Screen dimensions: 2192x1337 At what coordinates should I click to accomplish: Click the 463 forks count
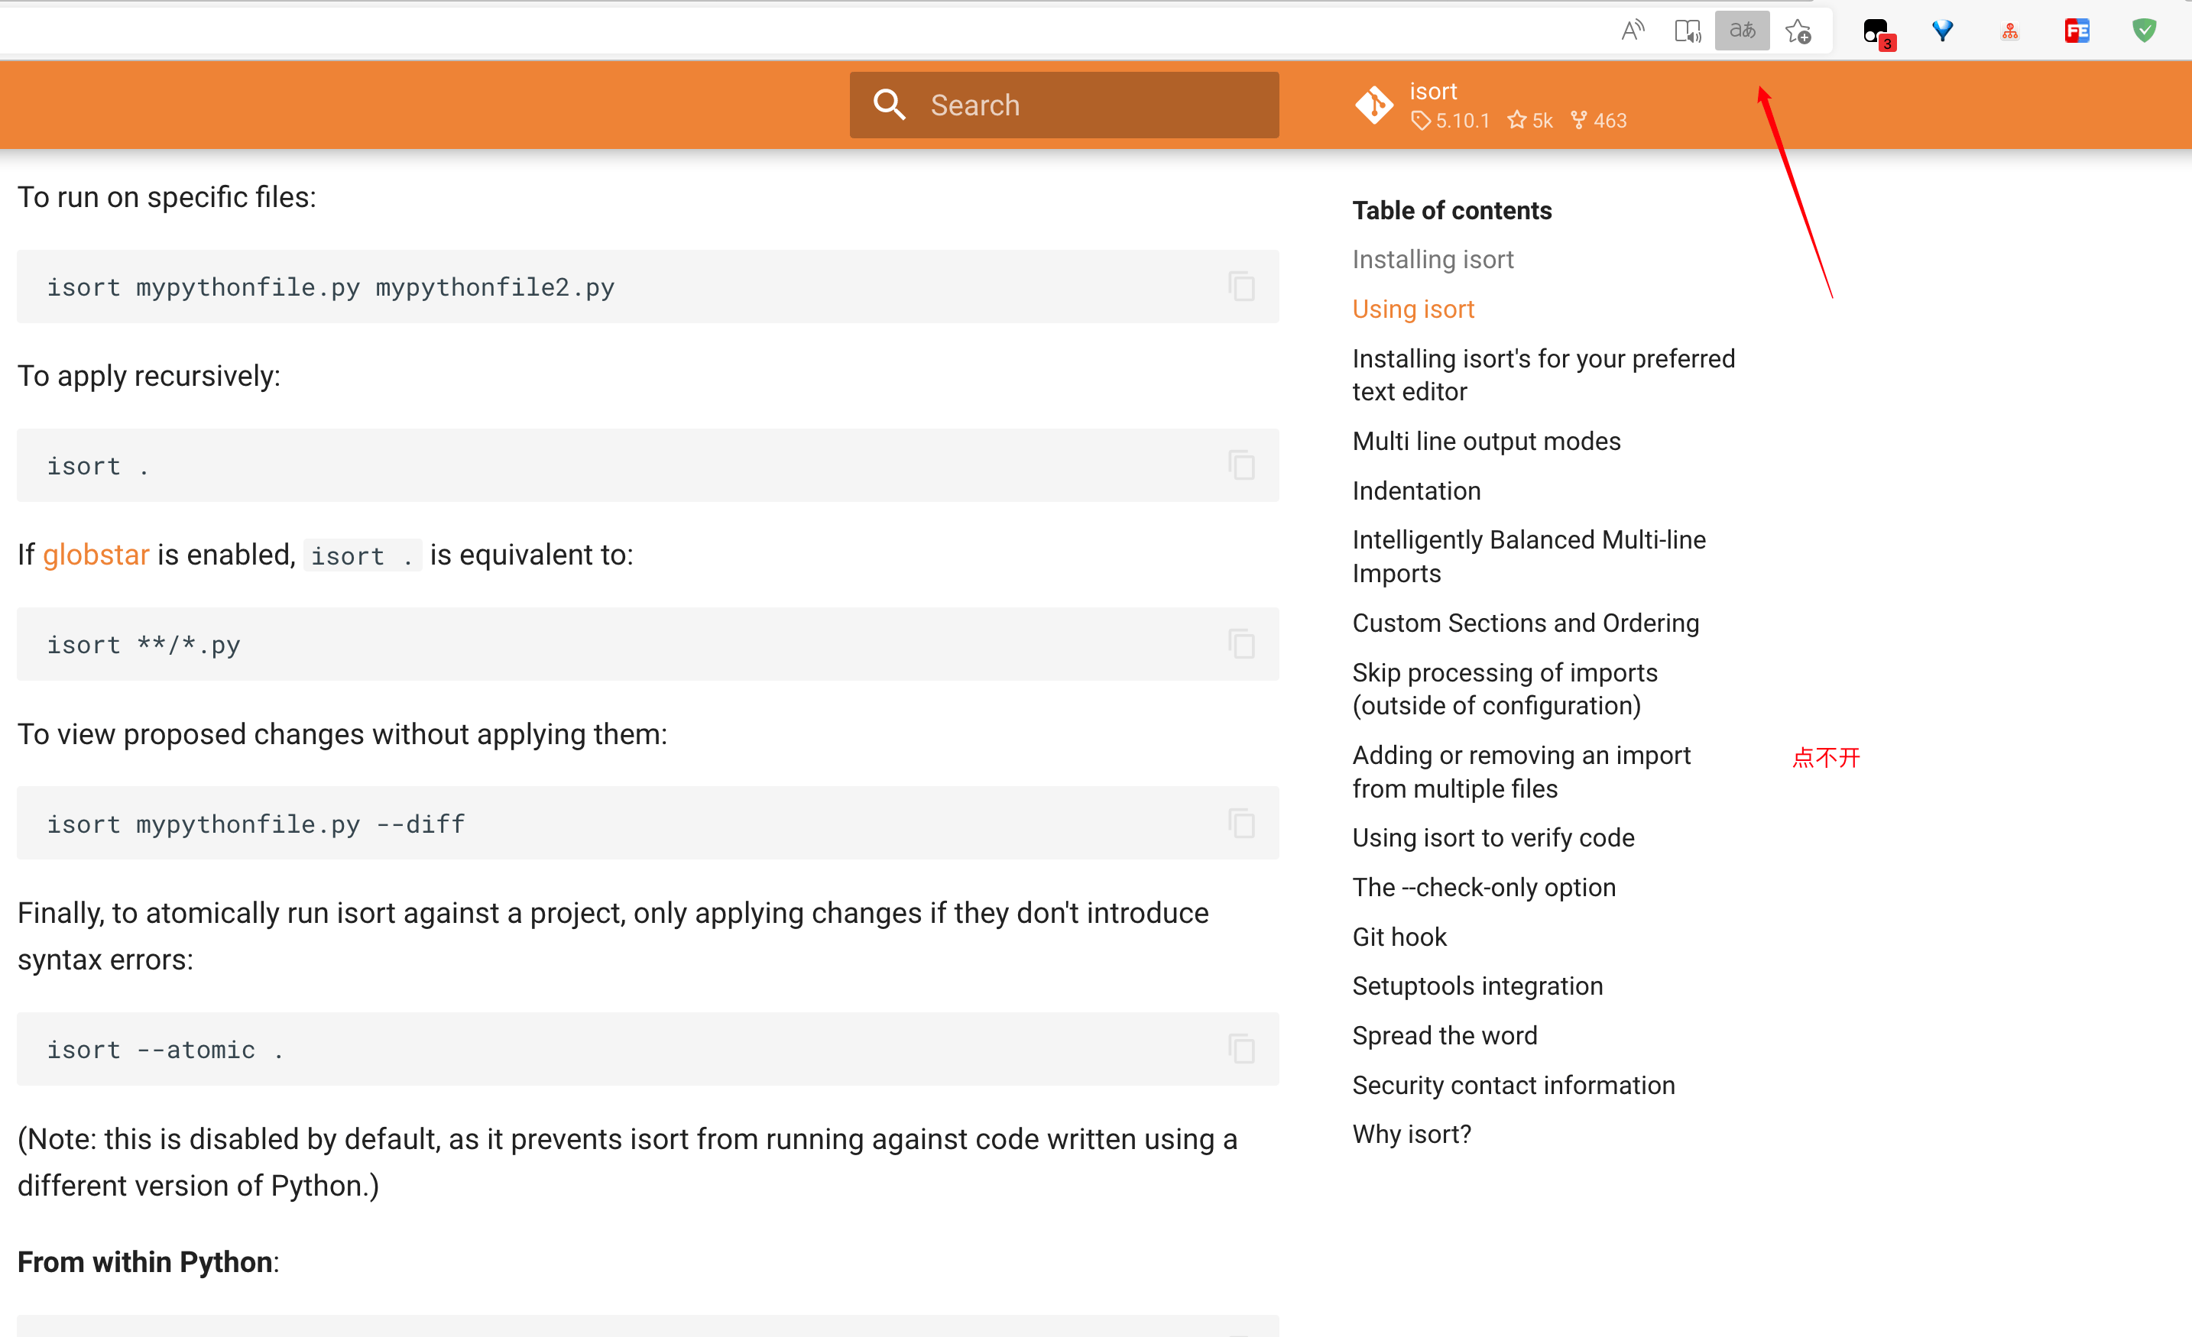(x=1597, y=120)
